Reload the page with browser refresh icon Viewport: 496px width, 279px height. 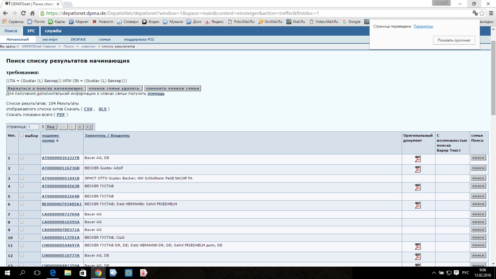click(23, 13)
